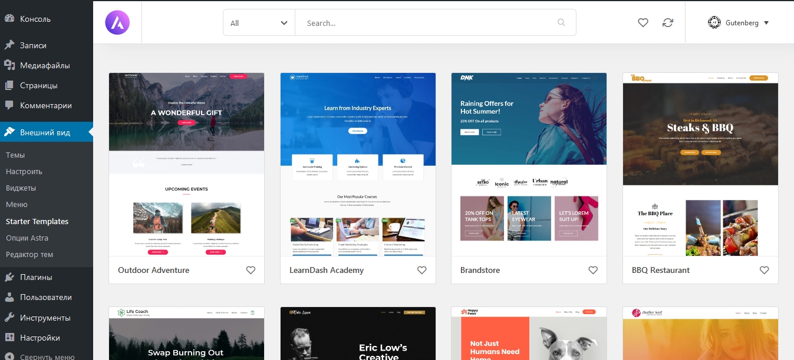Select Виджеты in the appearance submenu
The width and height of the screenshot is (794, 360).
pyautogui.click(x=21, y=188)
